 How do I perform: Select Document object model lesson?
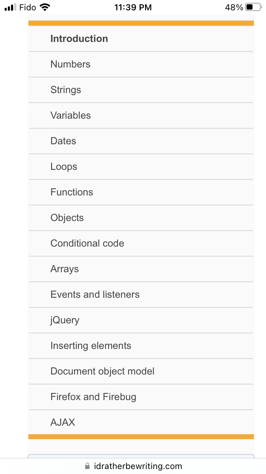[x=102, y=371]
